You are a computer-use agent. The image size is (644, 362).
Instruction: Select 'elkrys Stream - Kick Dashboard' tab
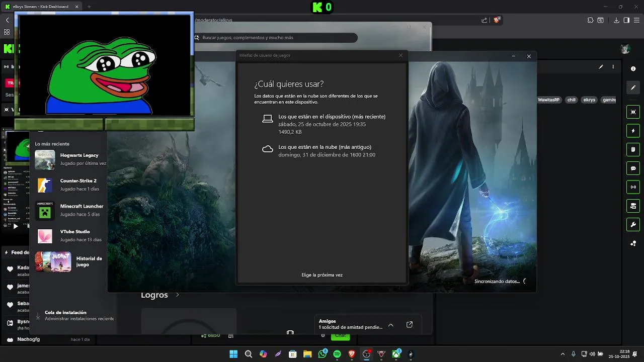(41, 7)
